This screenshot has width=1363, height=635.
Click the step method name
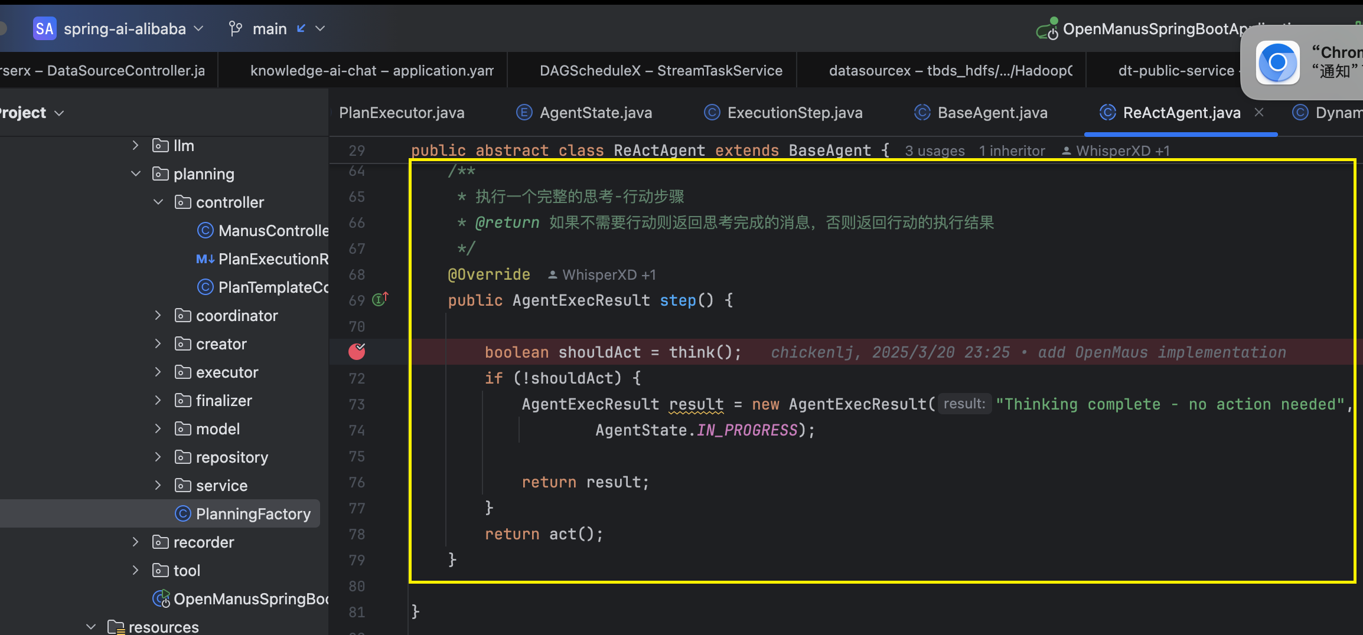[x=678, y=300]
